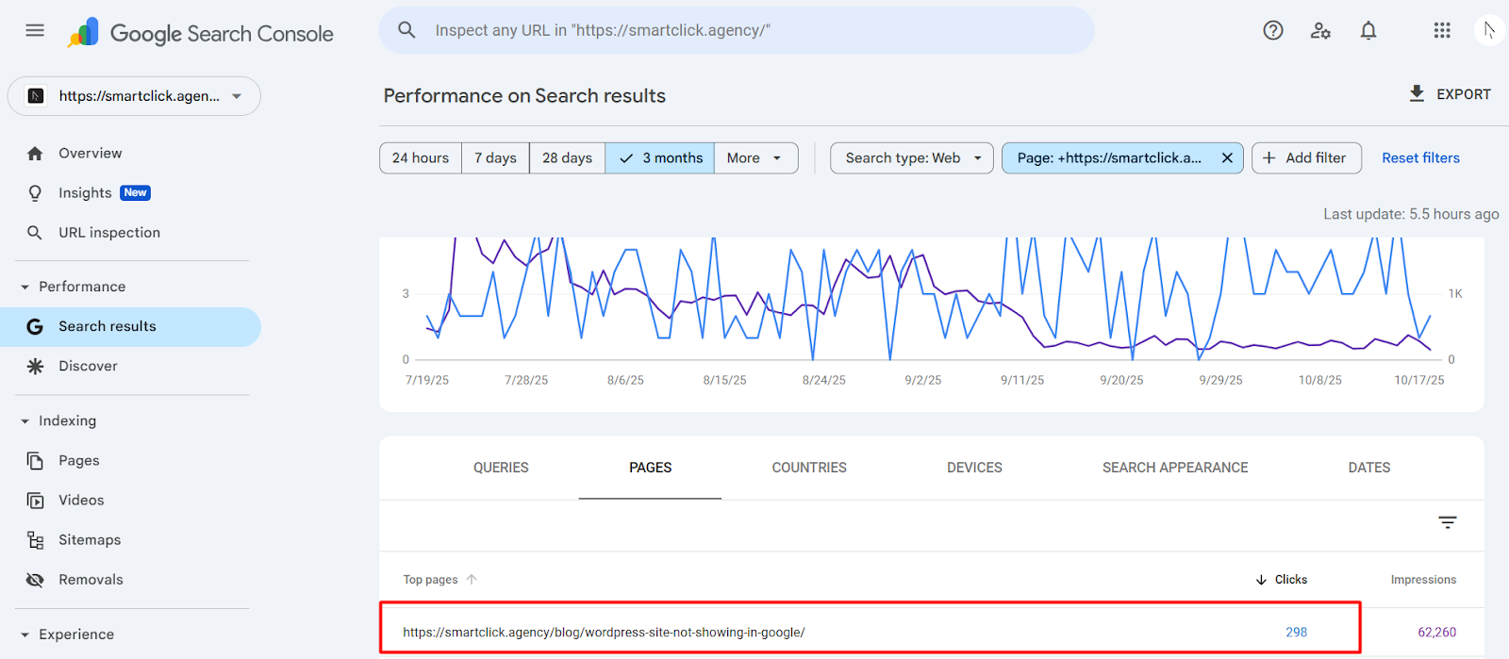
Task: Select the 7 days date range
Action: pyautogui.click(x=495, y=158)
